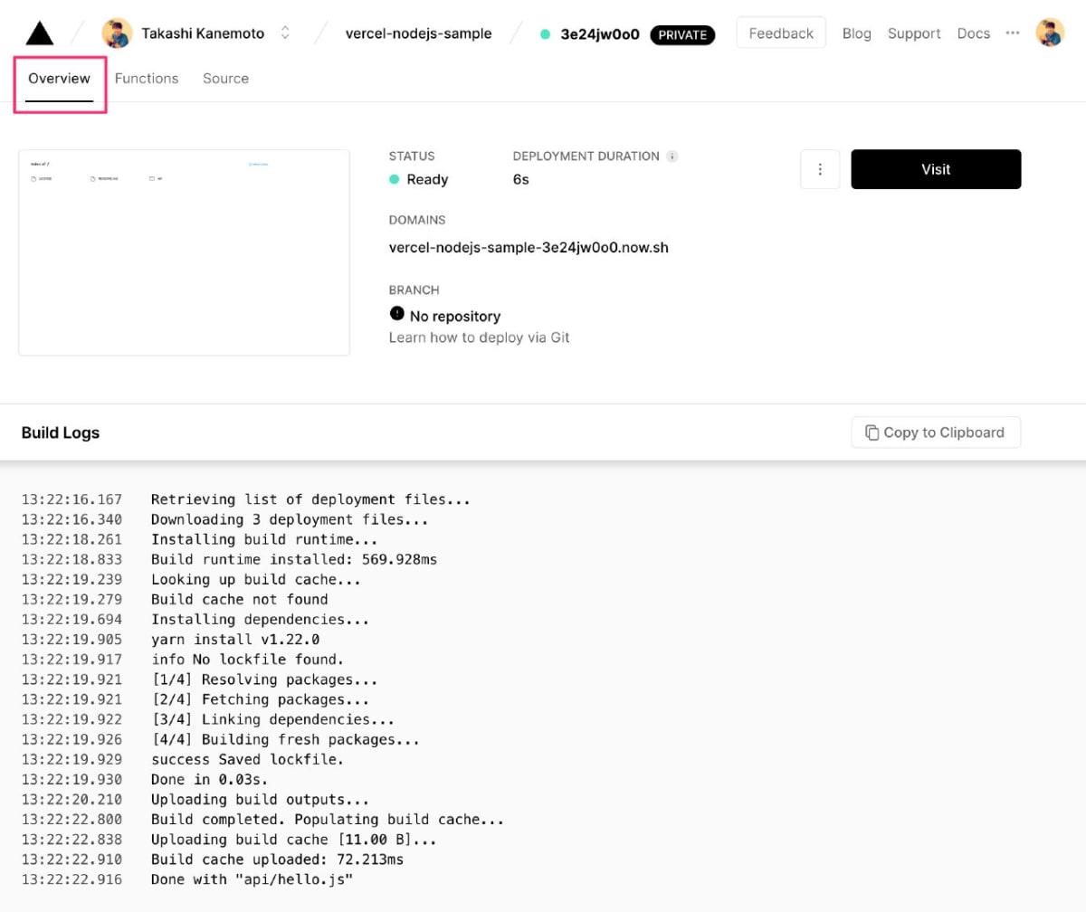Select log line [2/4] Fetching packages
Screen dimensions: 1086x912
pos(260,699)
